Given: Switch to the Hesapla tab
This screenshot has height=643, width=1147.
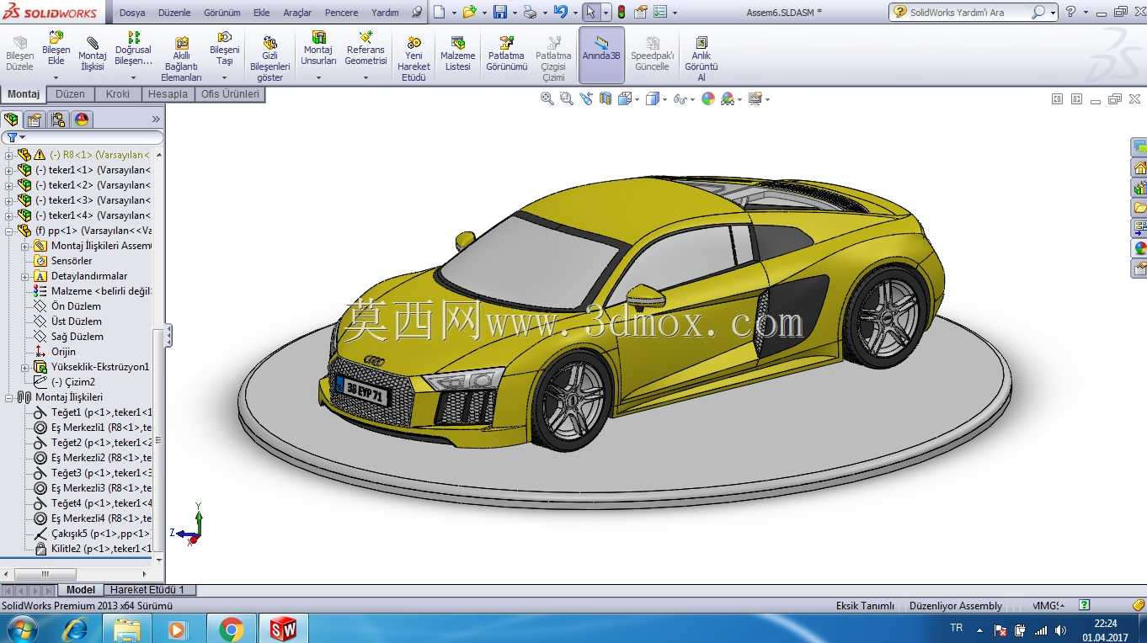Looking at the screenshot, I should tap(168, 94).
